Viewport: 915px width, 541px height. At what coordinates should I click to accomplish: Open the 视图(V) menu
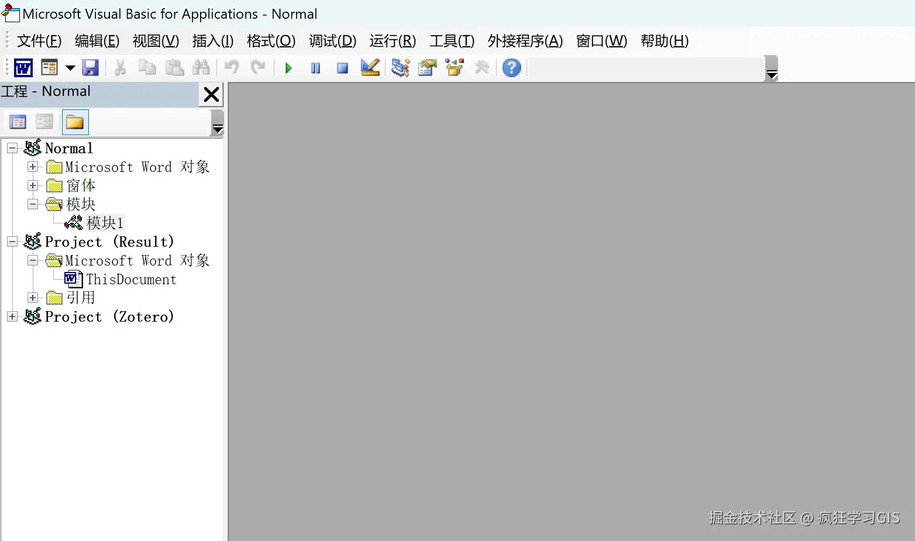[x=156, y=41]
